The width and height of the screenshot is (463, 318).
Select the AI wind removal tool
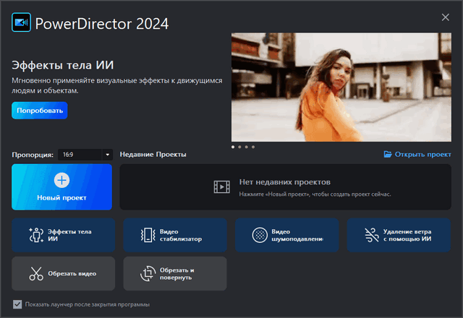point(398,234)
